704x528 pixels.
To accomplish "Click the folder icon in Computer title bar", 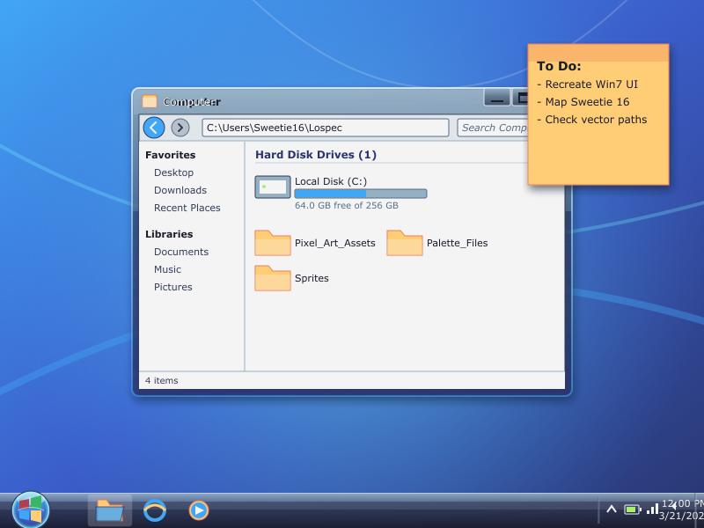I will coord(150,101).
